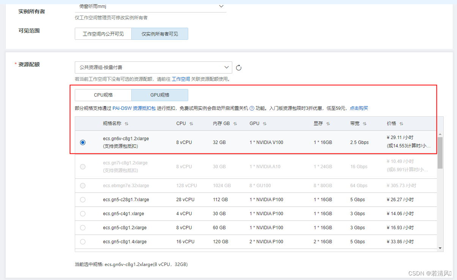Sort by 内存 GB column sort icon

[235, 124]
